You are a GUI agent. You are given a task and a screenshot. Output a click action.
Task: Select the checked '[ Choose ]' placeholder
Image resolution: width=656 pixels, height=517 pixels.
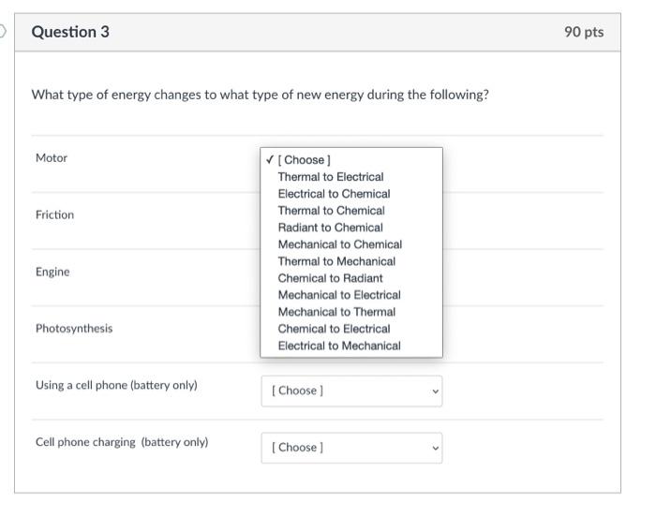pyautogui.click(x=304, y=160)
